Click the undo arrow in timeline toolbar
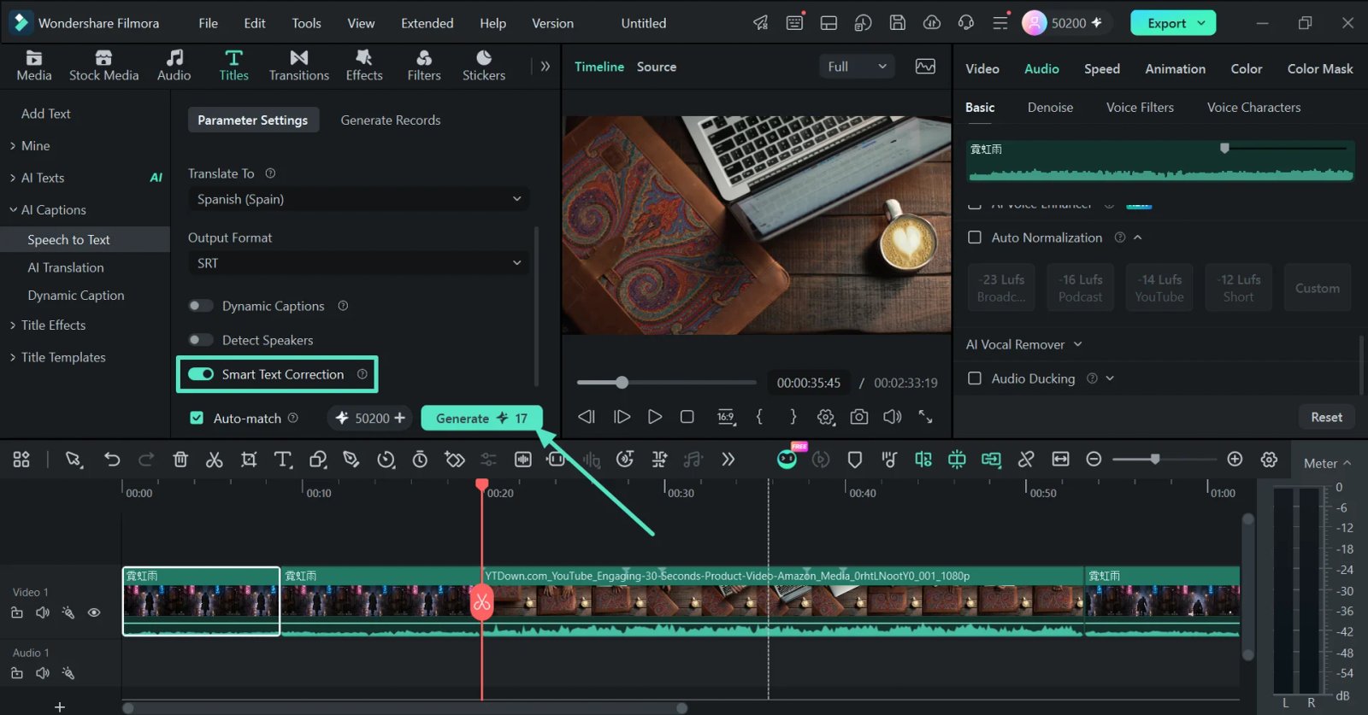The width and height of the screenshot is (1368, 715). pos(112,460)
